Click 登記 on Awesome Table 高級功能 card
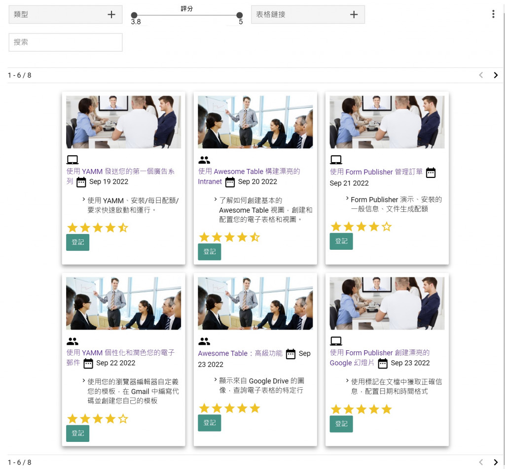The width and height of the screenshot is (505, 469). [x=209, y=423]
